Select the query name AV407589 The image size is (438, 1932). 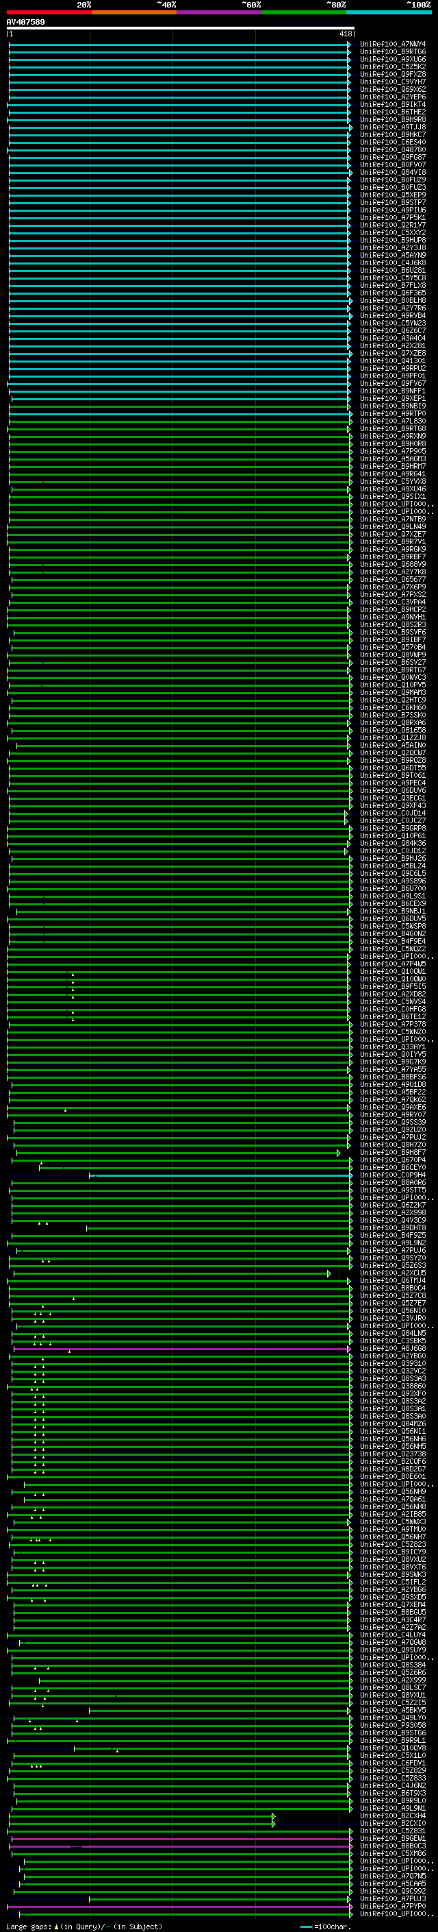click(x=25, y=23)
